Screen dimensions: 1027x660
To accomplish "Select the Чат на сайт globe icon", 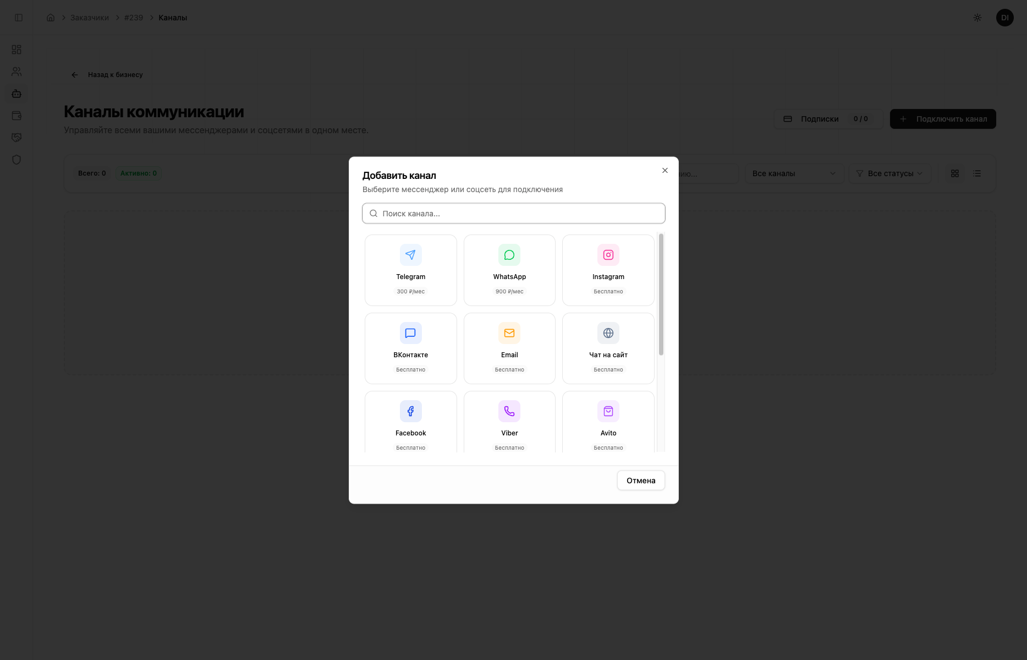I will (608, 333).
